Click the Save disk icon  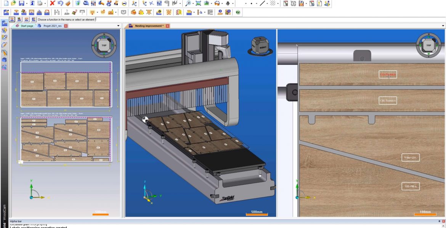(x=22, y=3)
